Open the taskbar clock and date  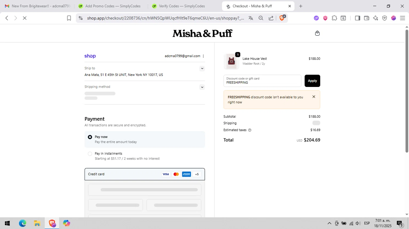[x=383, y=223]
